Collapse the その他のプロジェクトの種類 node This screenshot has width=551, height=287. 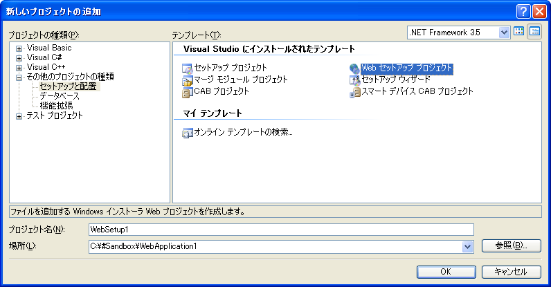coord(19,77)
